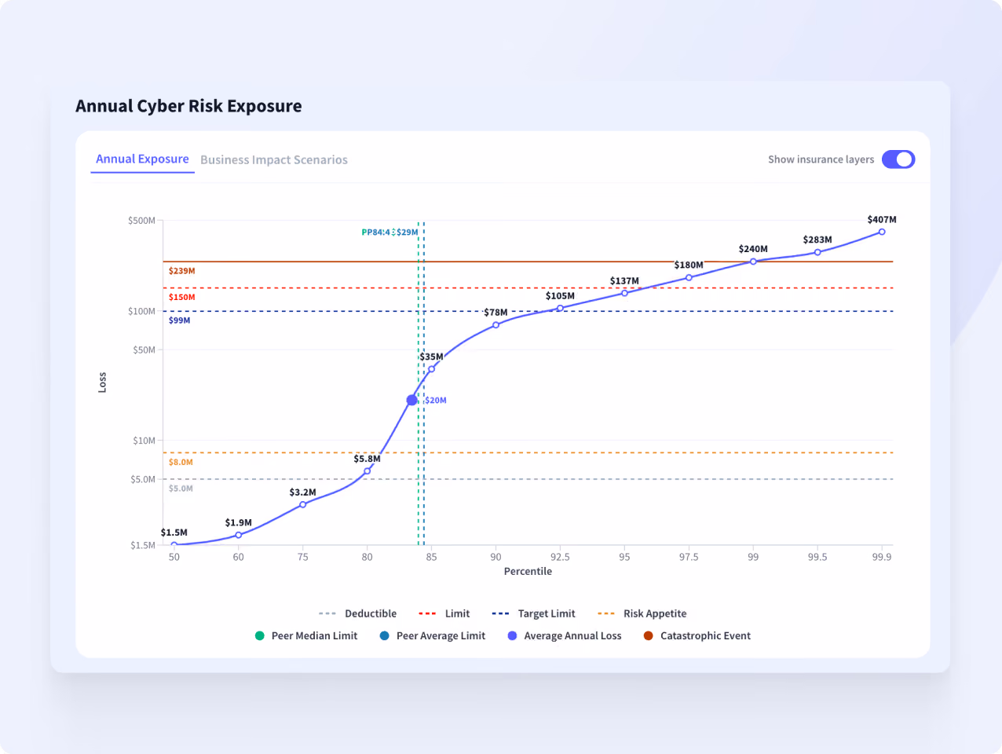Click the $500M loss axis tick
Viewport: 1002px width, 754px height.
point(141,221)
